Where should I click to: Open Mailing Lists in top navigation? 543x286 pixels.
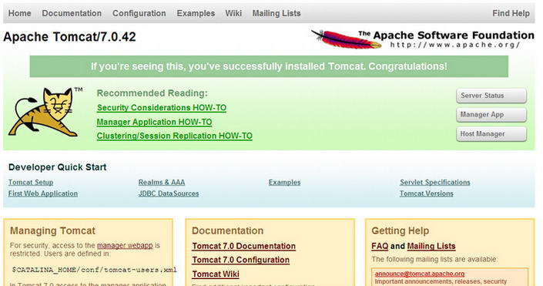coord(277,13)
